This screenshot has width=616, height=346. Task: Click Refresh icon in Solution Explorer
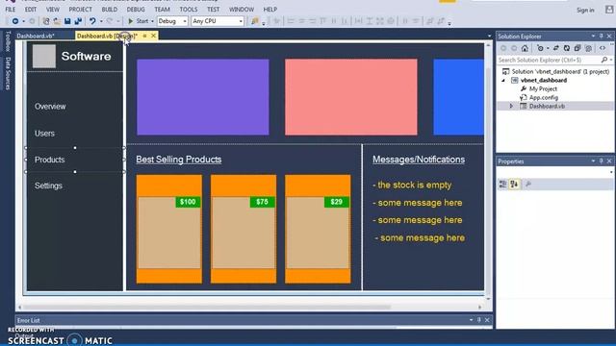[567, 48]
